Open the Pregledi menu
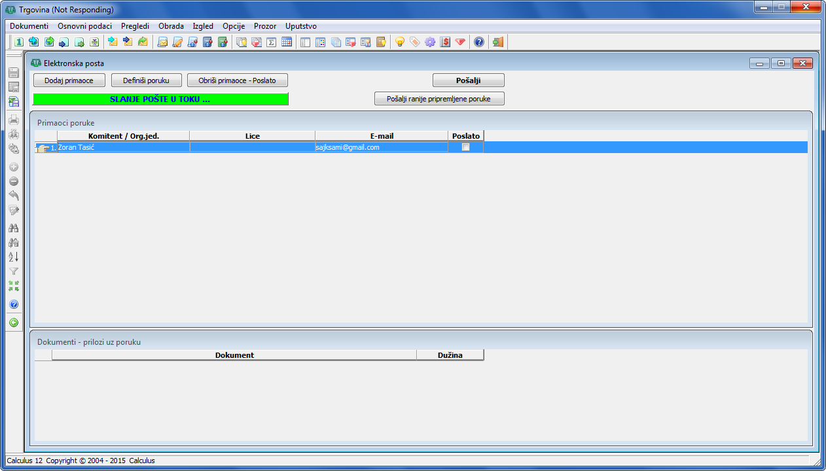 (135, 26)
